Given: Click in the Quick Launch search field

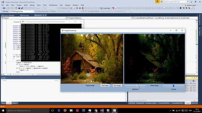Looking at the screenshot, I should click(175, 2).
